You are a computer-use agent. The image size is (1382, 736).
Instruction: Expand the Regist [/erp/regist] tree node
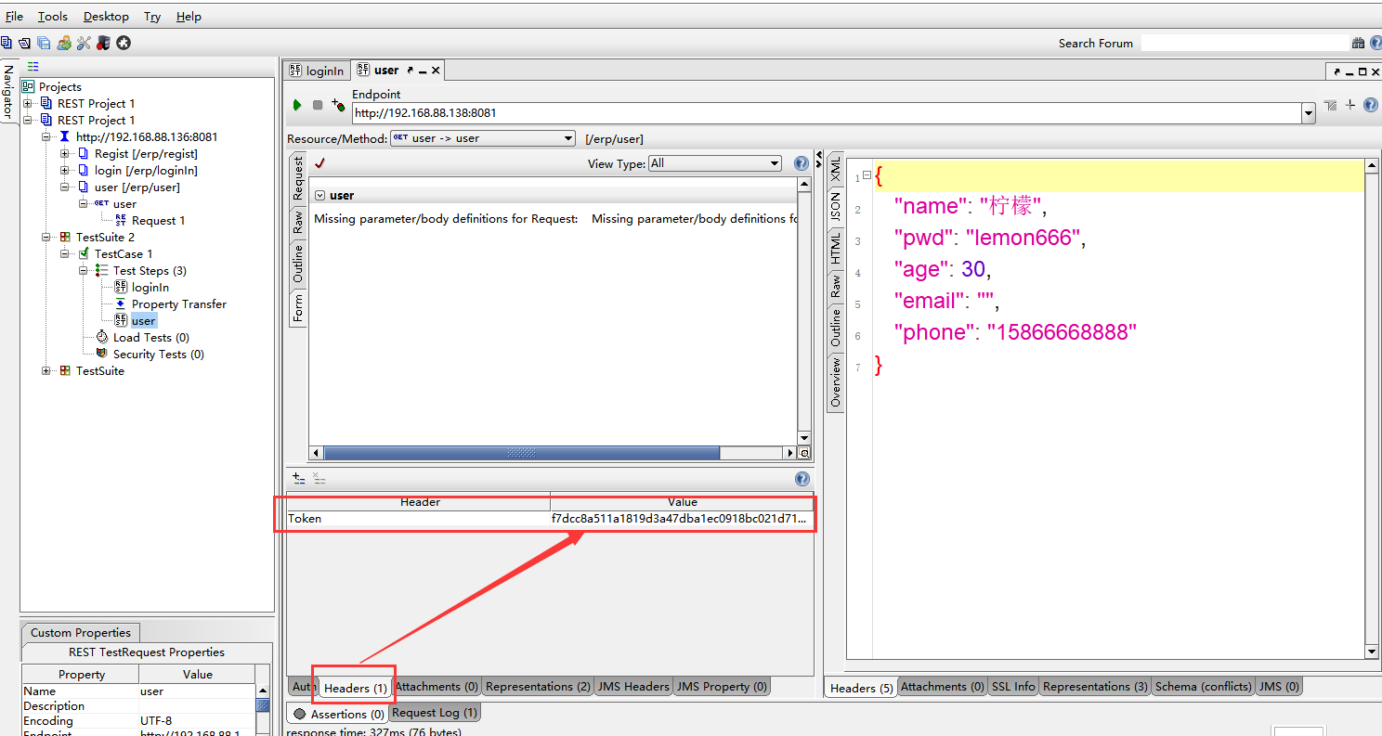65,154
